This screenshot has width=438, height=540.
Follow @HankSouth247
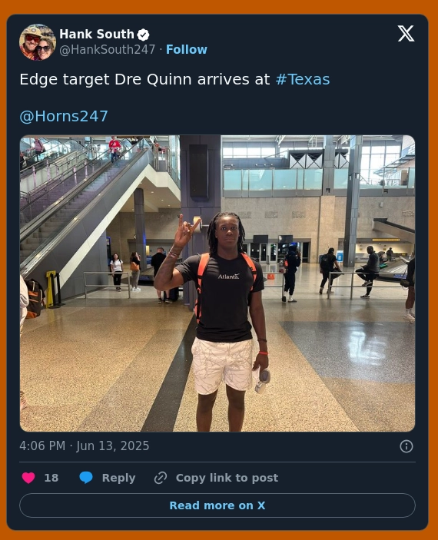click(x=187, y=50)
